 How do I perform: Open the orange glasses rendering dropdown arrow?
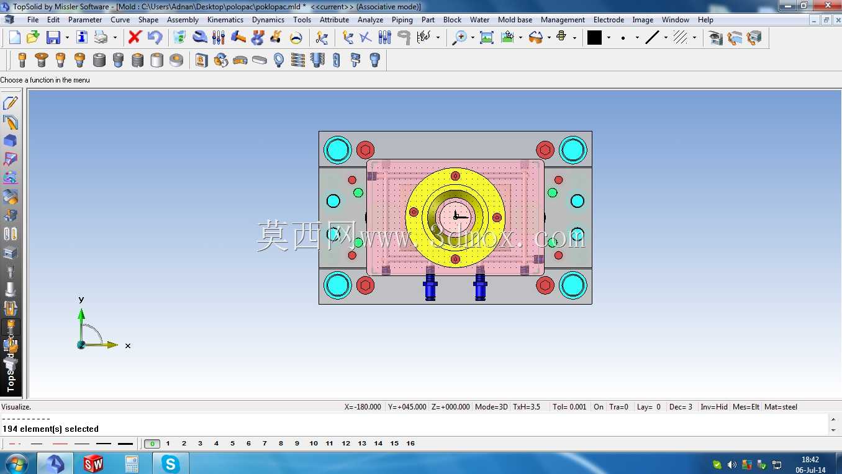[549, 38]
